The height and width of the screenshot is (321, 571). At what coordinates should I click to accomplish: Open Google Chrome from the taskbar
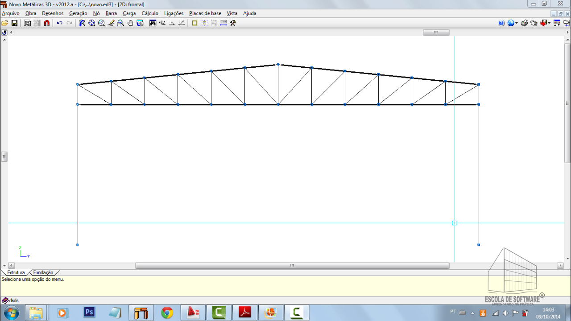167,313
